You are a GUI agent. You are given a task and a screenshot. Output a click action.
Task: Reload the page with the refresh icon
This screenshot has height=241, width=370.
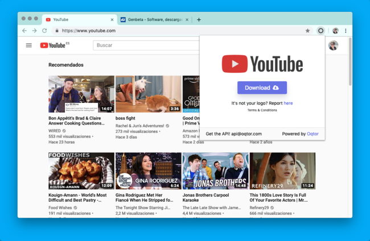[x=44, y=31]
